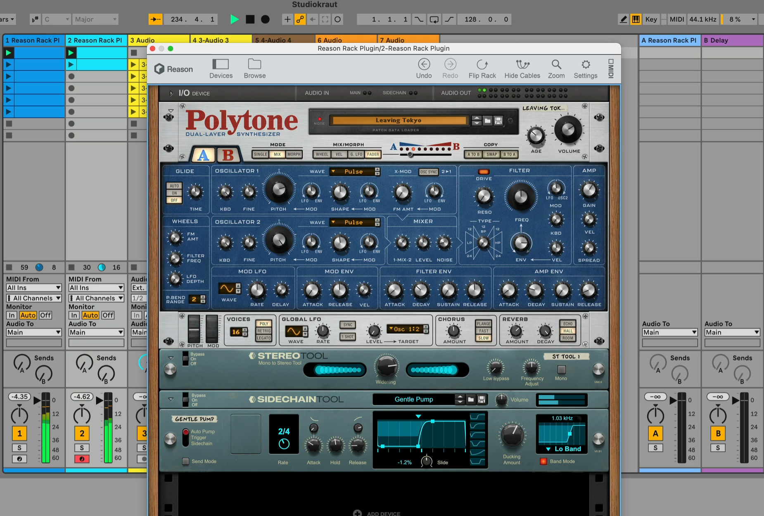Stop the Ableton transport

250,19
